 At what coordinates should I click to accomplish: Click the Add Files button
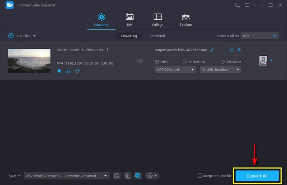22,36
